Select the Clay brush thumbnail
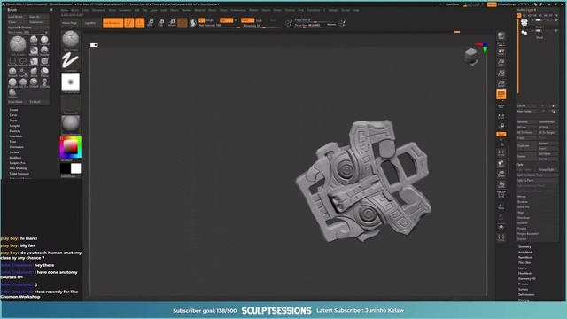The image size is (567, 319). tap(34, 39)
